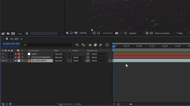
Task: Open the Composition Mini-Flowchart icon
Action: [x=77, y=45]
